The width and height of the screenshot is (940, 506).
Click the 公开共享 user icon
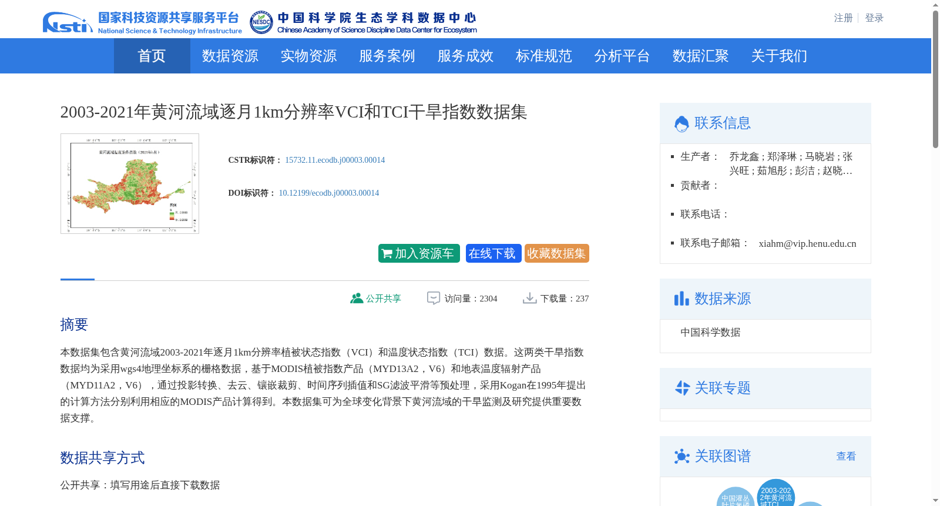tap(356, 299)
